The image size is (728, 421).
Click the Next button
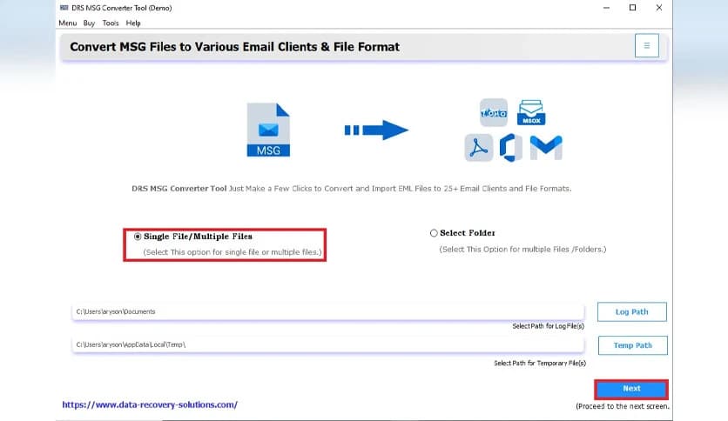click(x=631, y=389)
